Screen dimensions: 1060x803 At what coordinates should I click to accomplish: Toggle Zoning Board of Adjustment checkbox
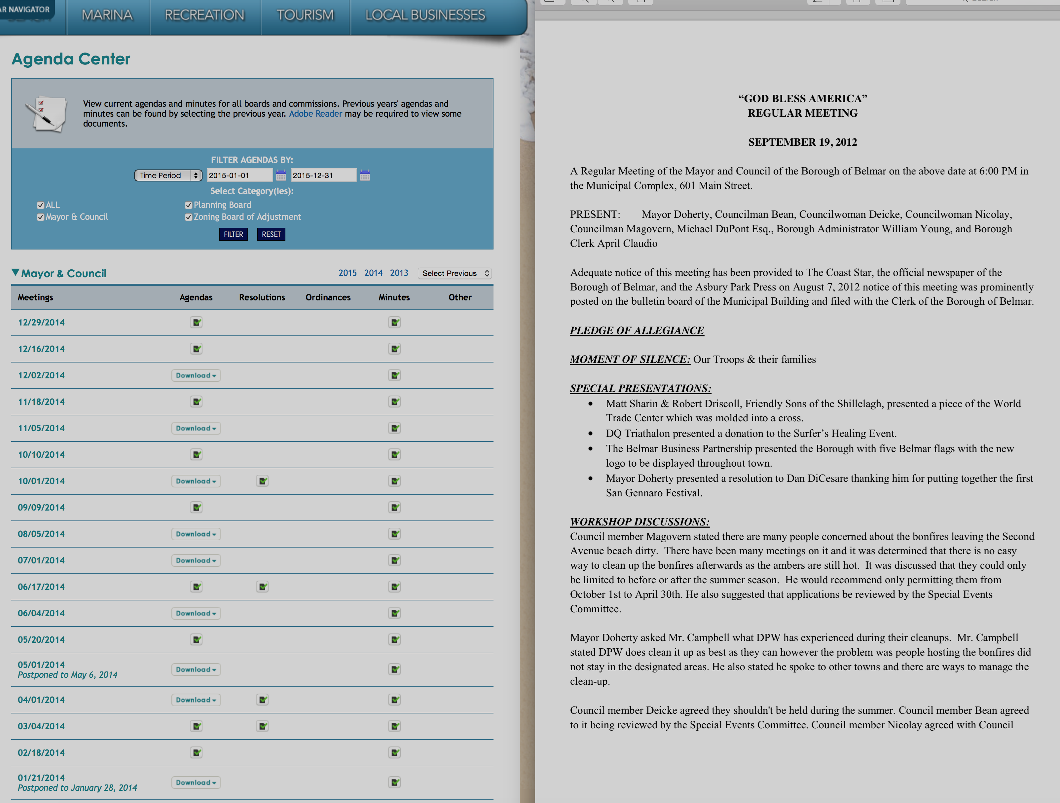tap(188, 217)
